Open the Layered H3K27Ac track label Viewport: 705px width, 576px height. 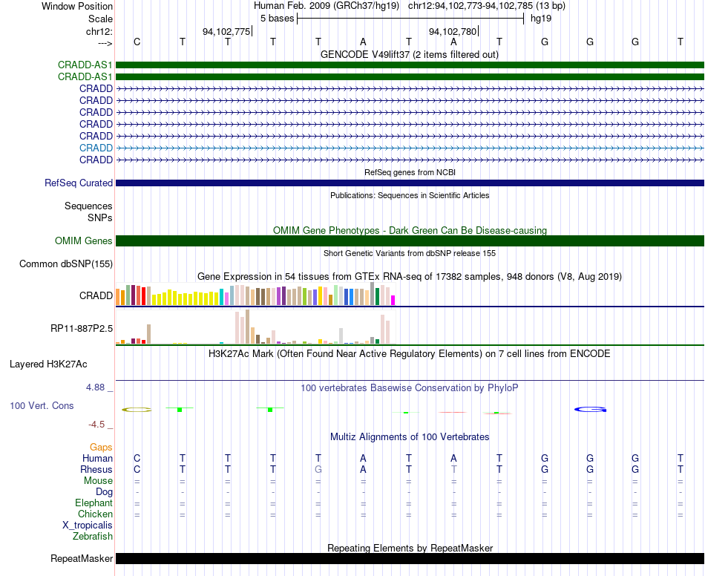[48, 364]
